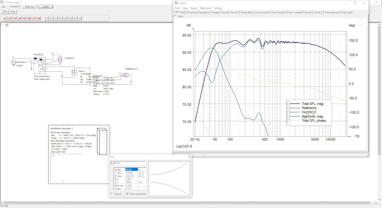Check the Conical option in Horn dialog
This screenshot has height=208, width=382.
112,194
